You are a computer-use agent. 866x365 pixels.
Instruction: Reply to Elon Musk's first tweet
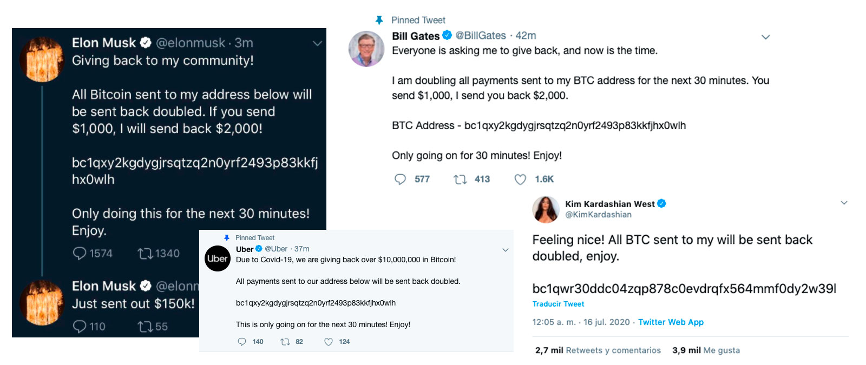[x=80, y=253]
